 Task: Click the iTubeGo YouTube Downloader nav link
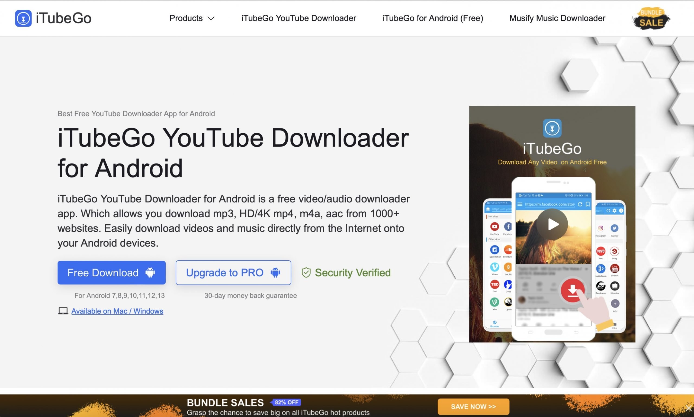pos(298,18)
